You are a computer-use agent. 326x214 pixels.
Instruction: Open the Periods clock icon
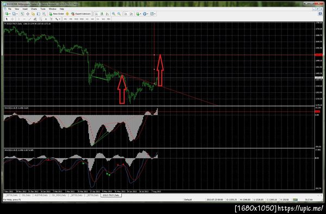[x=145, y=14]
